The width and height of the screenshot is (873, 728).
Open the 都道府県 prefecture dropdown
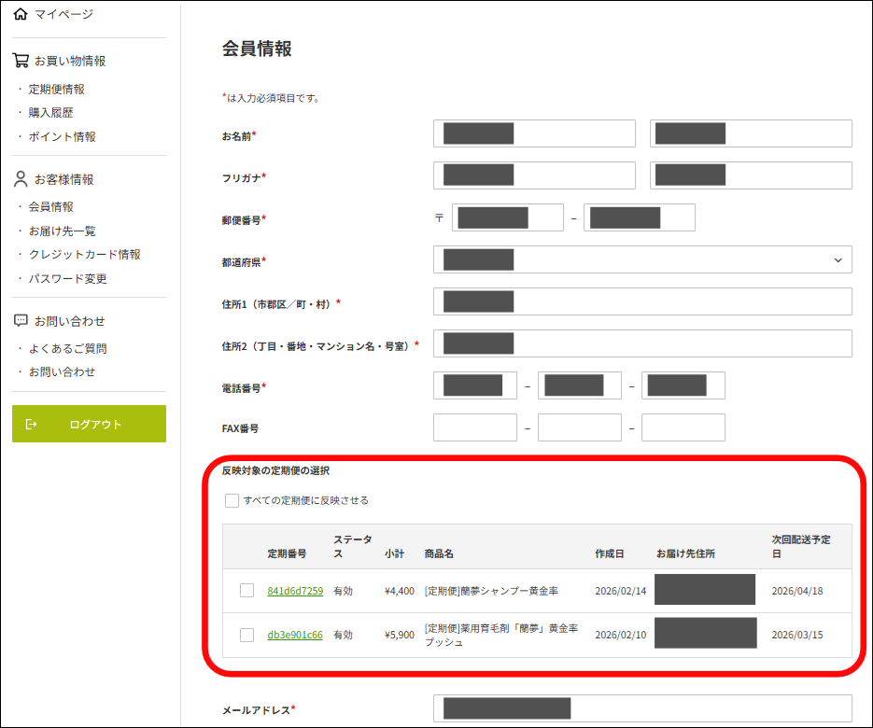[642, 259]
